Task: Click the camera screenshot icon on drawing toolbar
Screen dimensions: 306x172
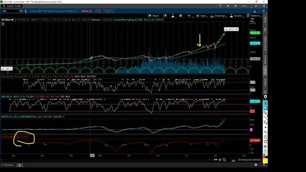Action: coord(265,146)
